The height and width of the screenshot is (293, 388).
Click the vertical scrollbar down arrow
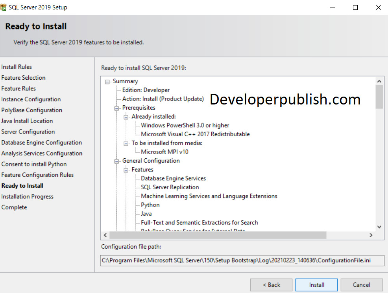(x=379, y=227)
